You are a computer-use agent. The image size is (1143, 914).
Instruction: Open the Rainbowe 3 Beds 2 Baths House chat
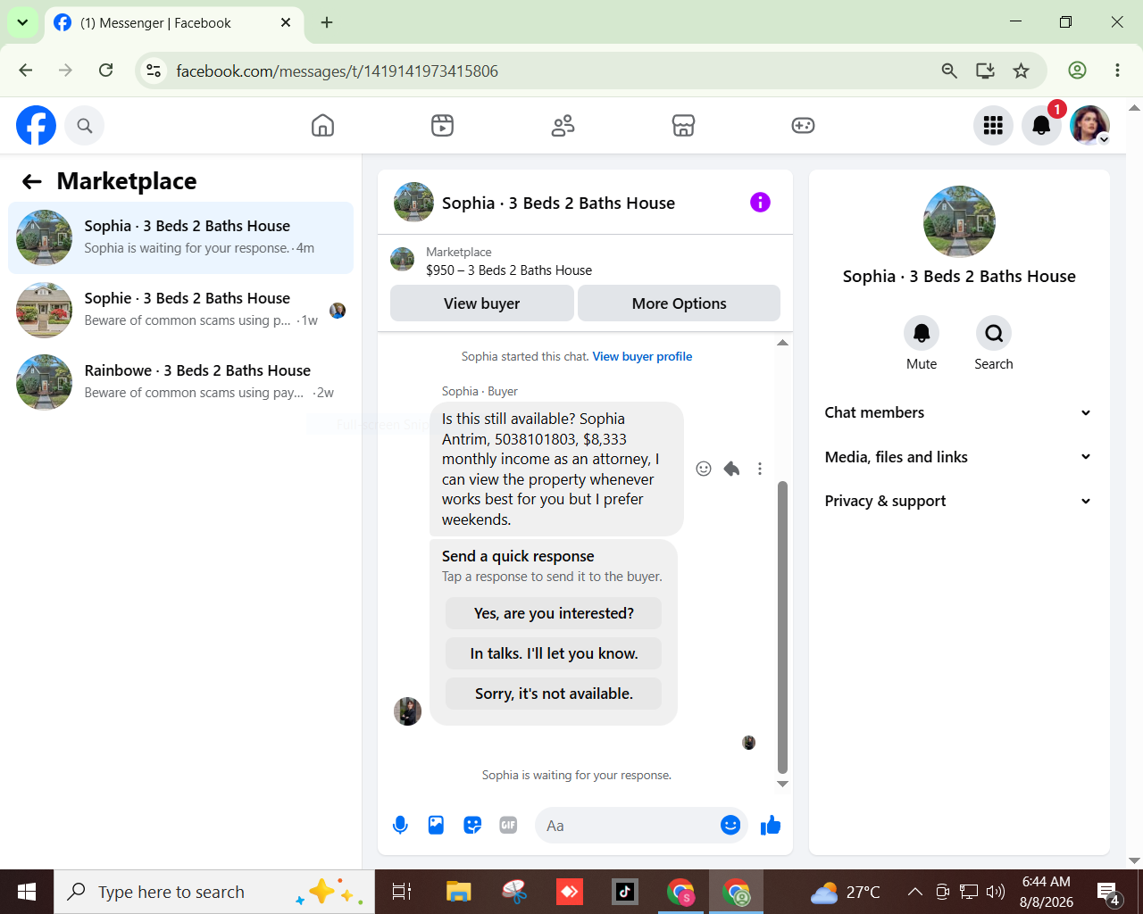coord(181,383)
